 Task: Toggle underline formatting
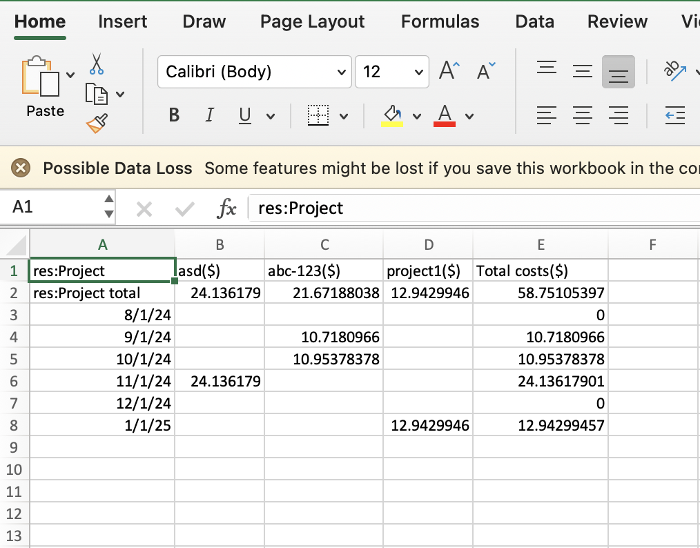point(244,115)
